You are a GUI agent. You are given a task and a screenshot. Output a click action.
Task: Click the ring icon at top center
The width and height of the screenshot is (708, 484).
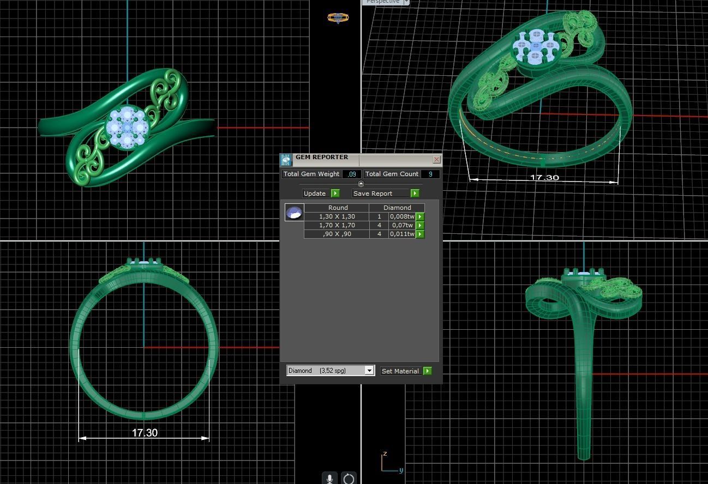click(x=338, y=17)
